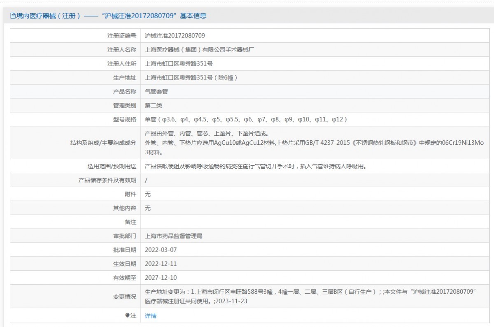Click the 变更情况 label

125,296
